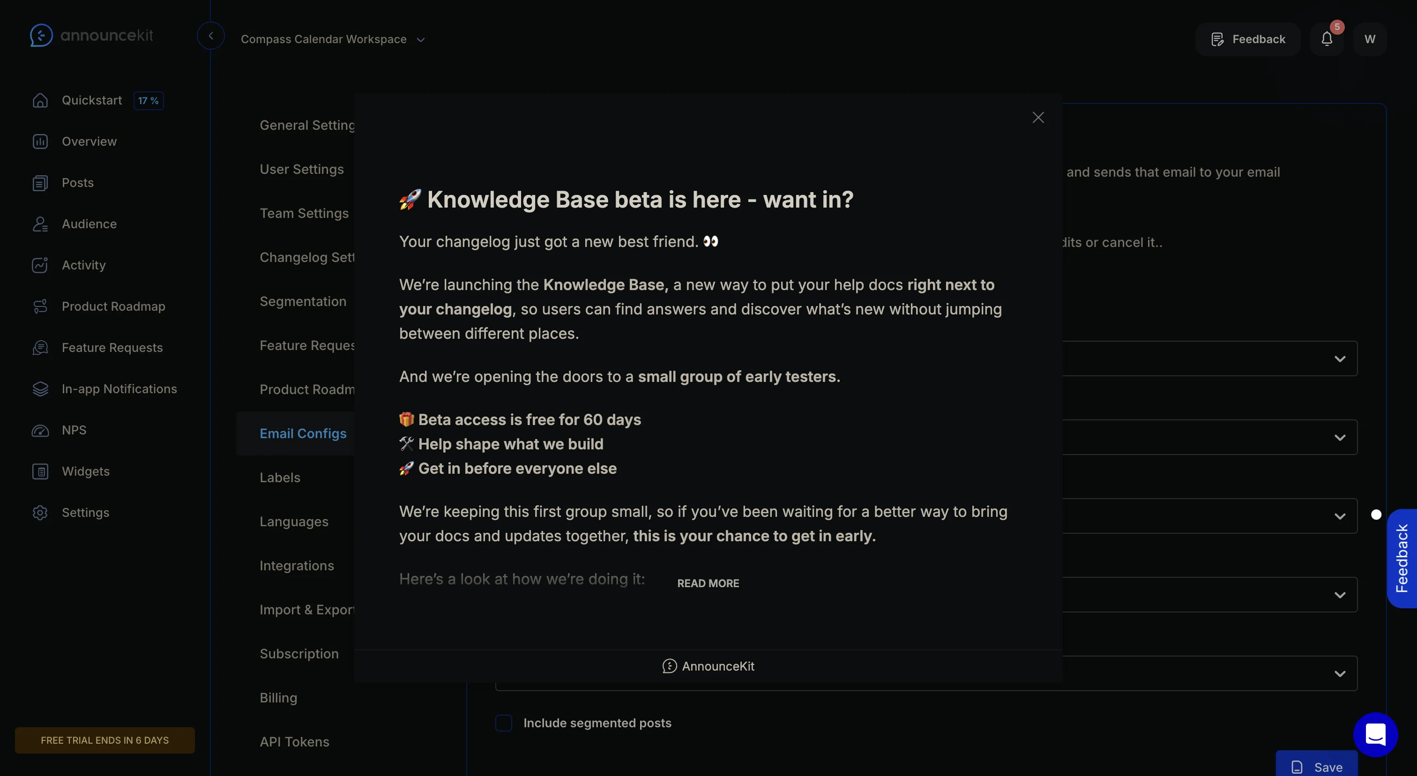
Task: Go to API Tokens settings
Action: coord(294,741)
